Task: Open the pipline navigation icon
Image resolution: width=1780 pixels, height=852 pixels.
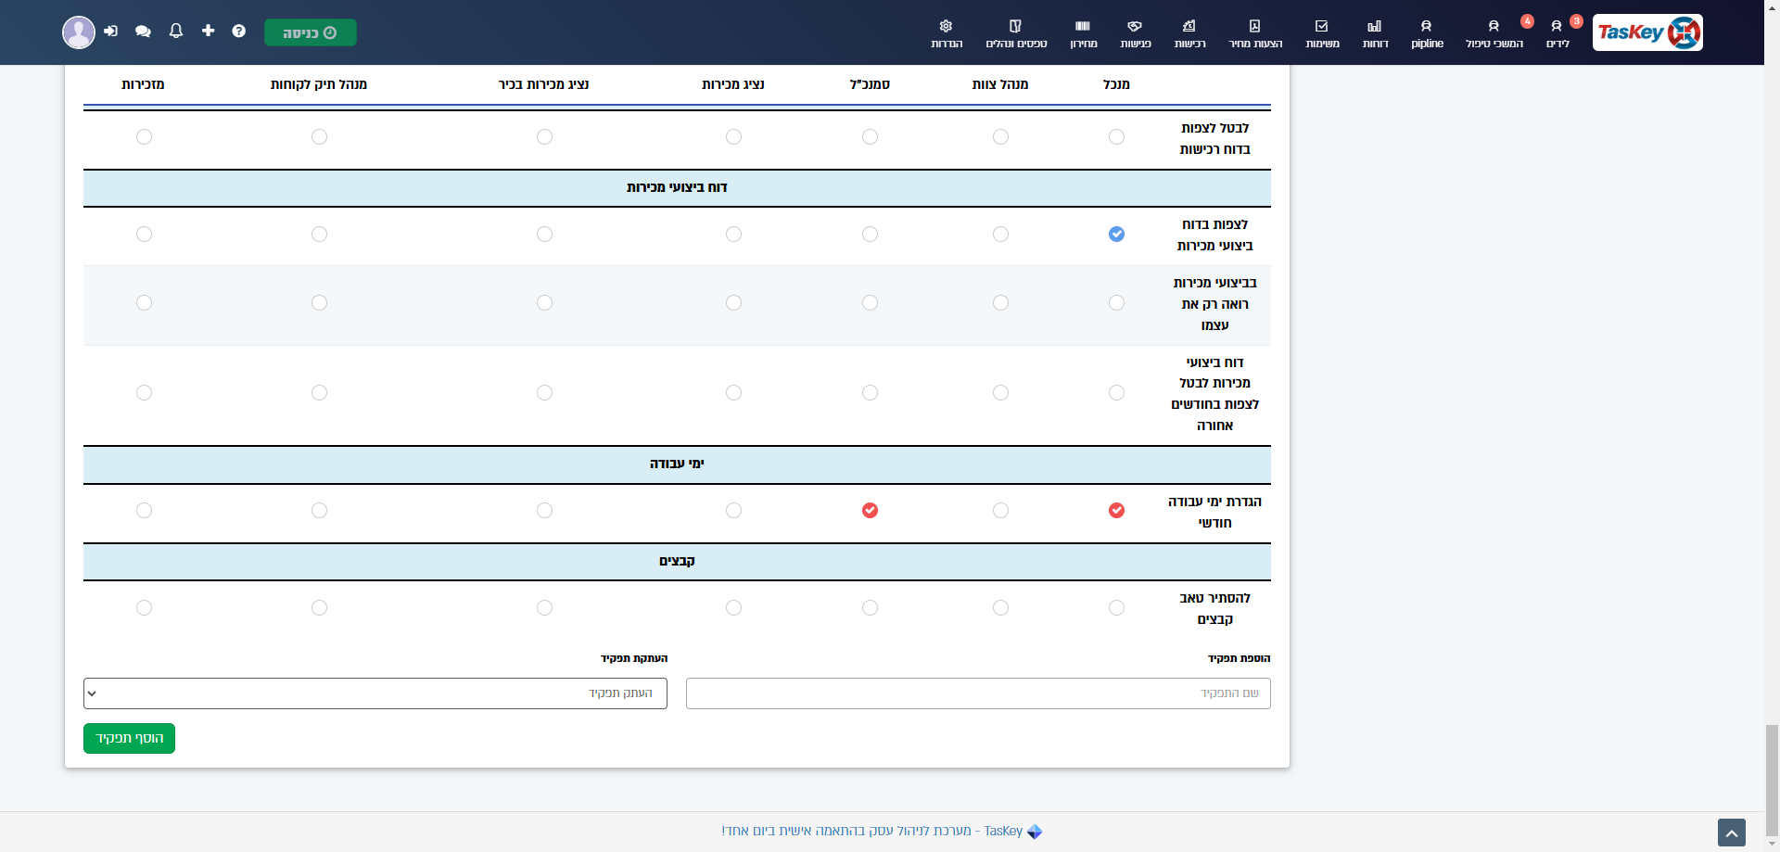Action: [x=1427, y=26]
